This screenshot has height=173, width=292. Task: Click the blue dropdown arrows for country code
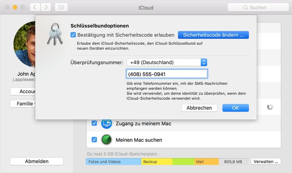pyautogui.click(x=204, y=62)
